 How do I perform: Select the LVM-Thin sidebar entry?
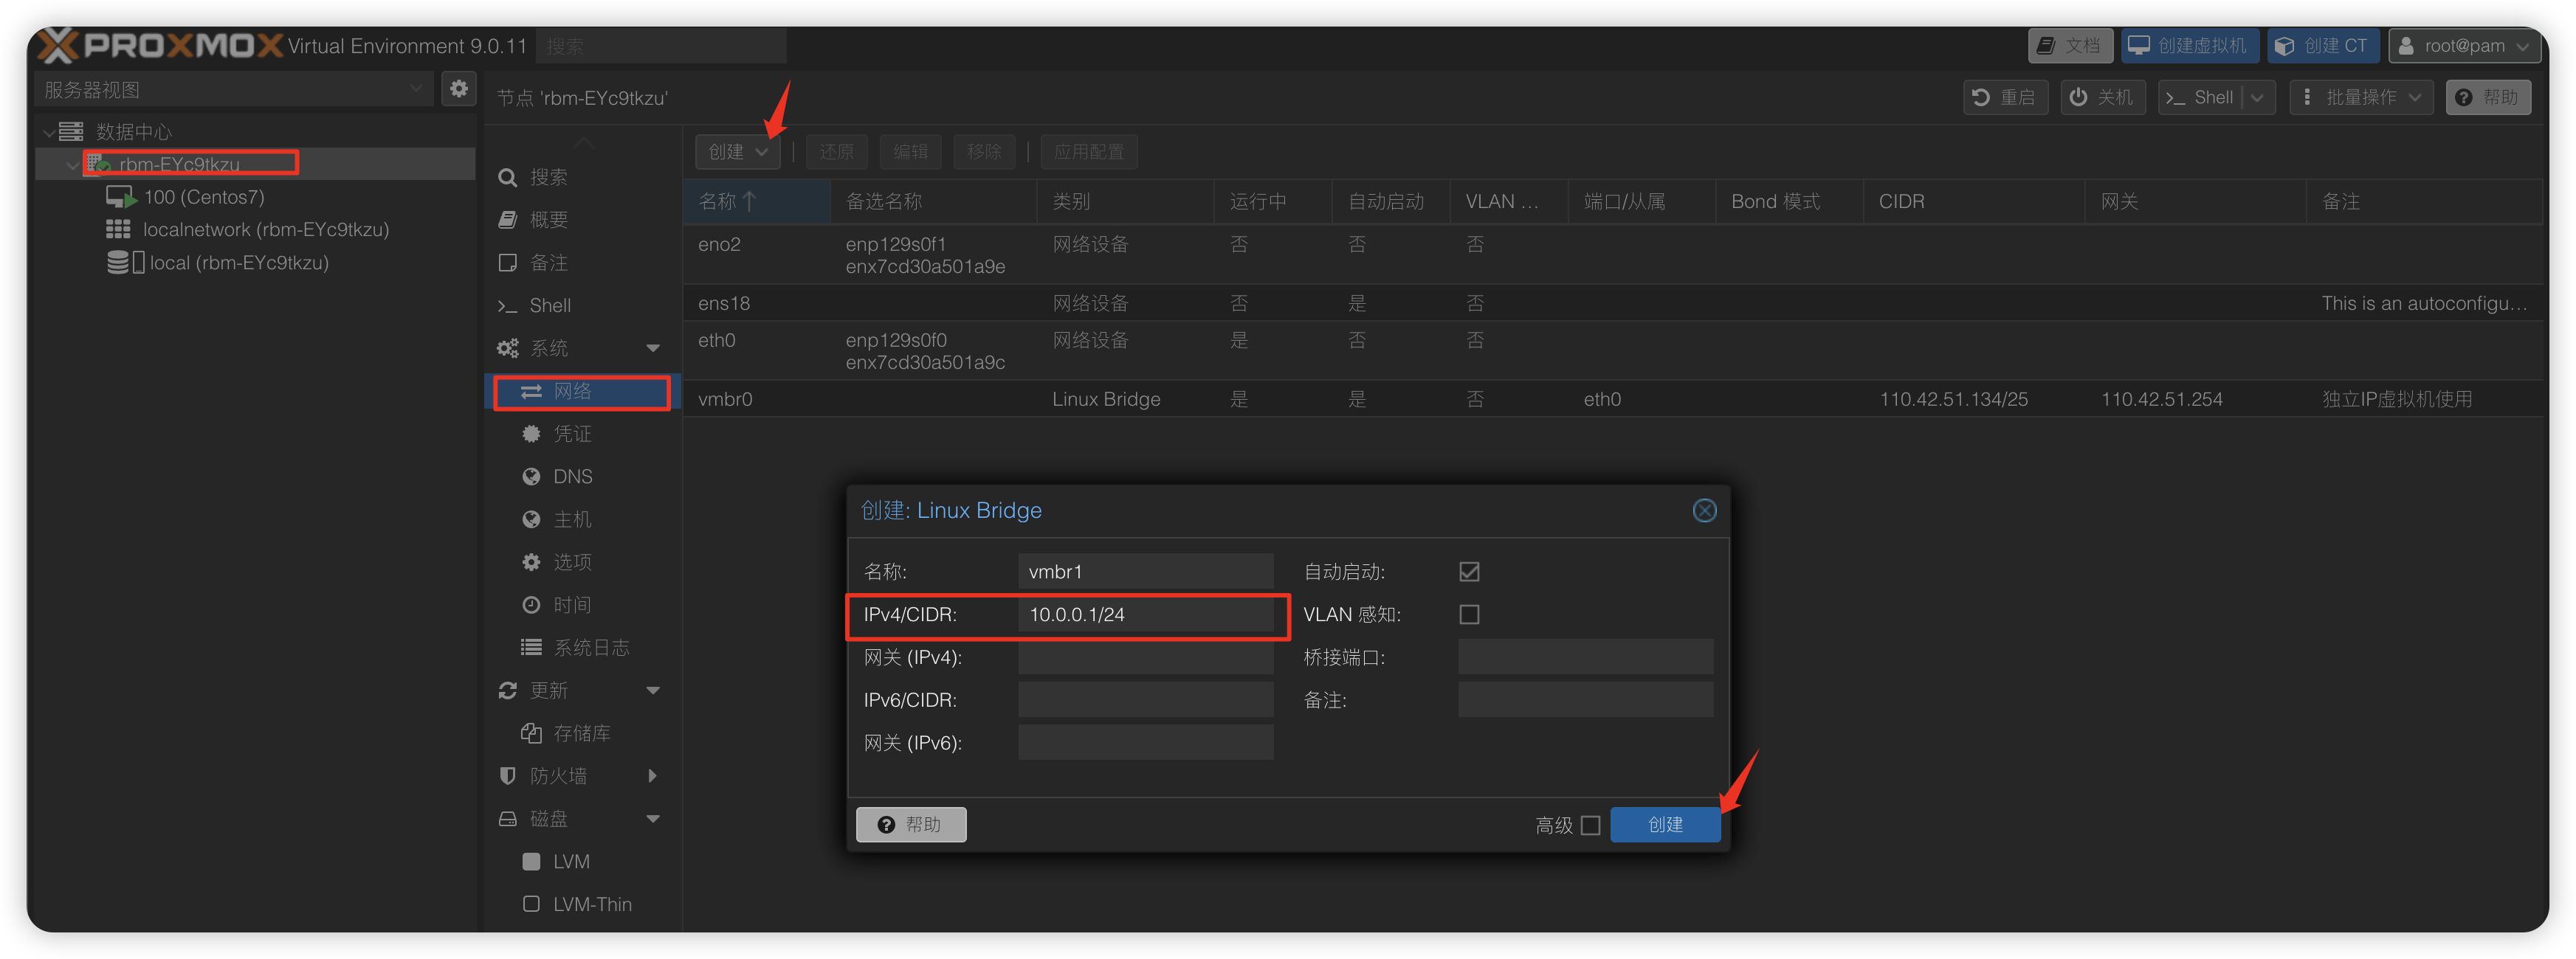tap(591, 904)
